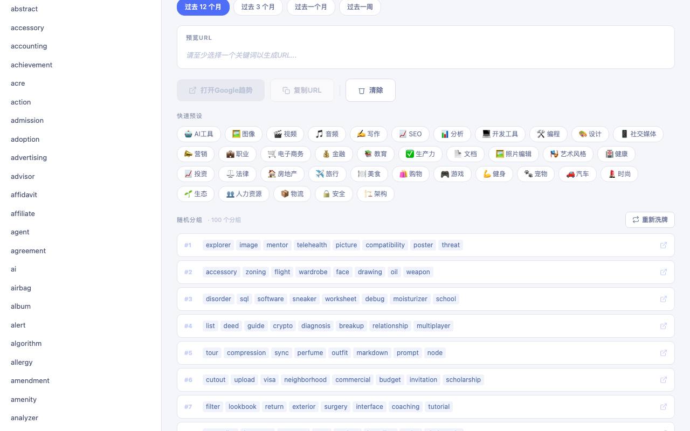The image size is (690, 431).
Task: Select the keyword 'algorithm' in sidebar
Action: coord(26,344)
